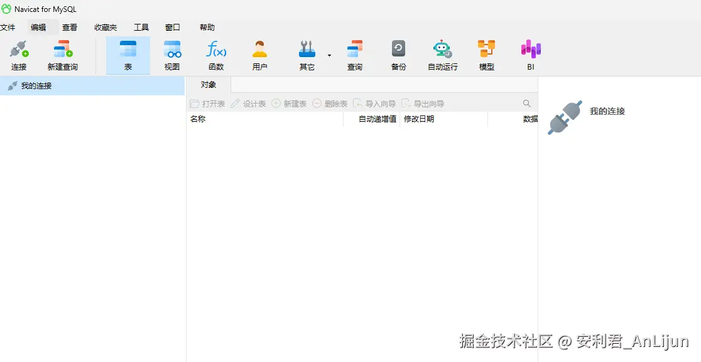
Task: Open the 文件 menu
Action: pos(8,27)
